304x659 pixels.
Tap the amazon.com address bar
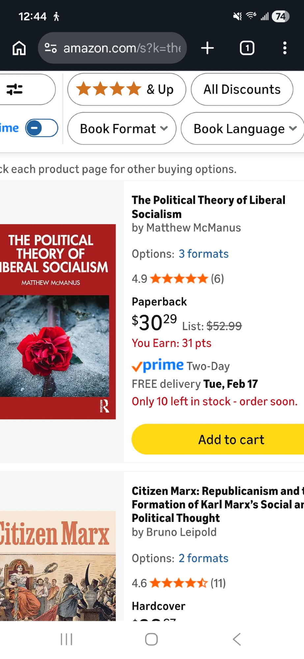122,48
